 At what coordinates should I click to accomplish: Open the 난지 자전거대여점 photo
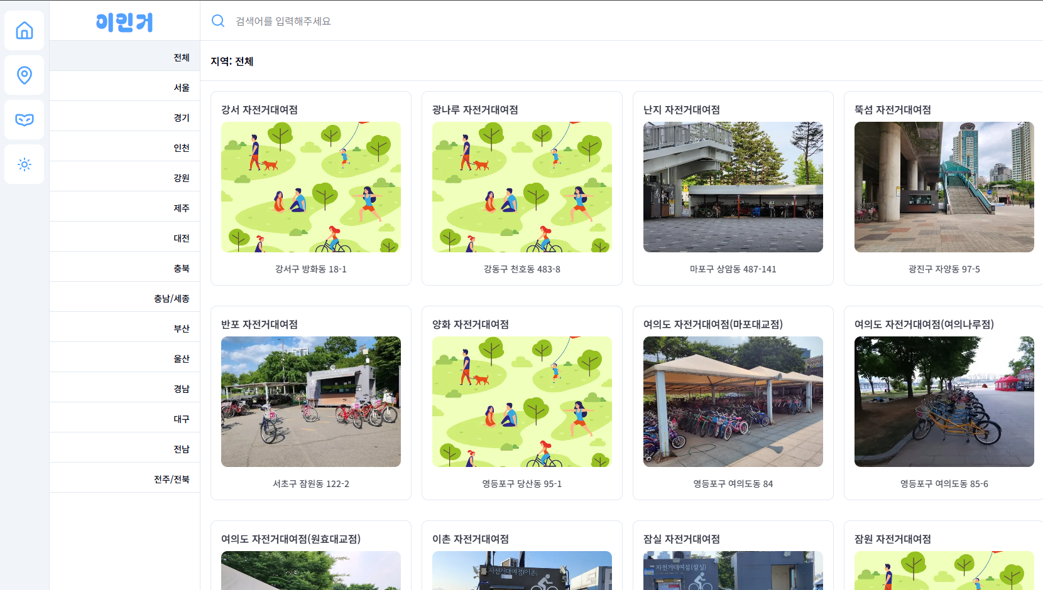coord(733,187)
